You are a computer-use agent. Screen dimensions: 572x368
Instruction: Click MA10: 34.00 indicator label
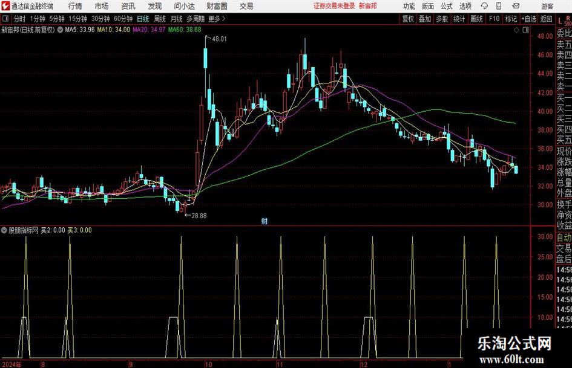coord(113,30)
